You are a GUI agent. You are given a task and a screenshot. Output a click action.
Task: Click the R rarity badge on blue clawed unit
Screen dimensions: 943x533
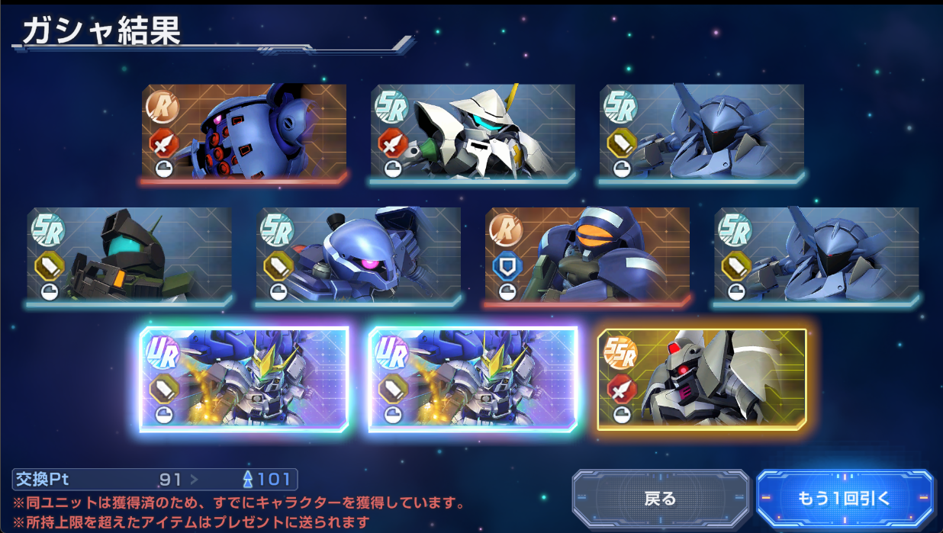click(x=163, y=107)
